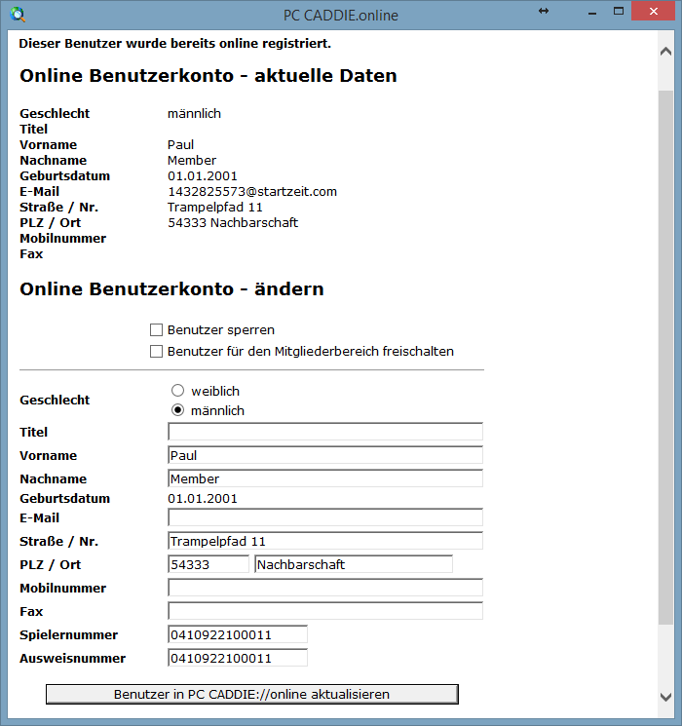Click the empty E-Mail input field
The image size is (682, 726).
click(x=325, y=517)
